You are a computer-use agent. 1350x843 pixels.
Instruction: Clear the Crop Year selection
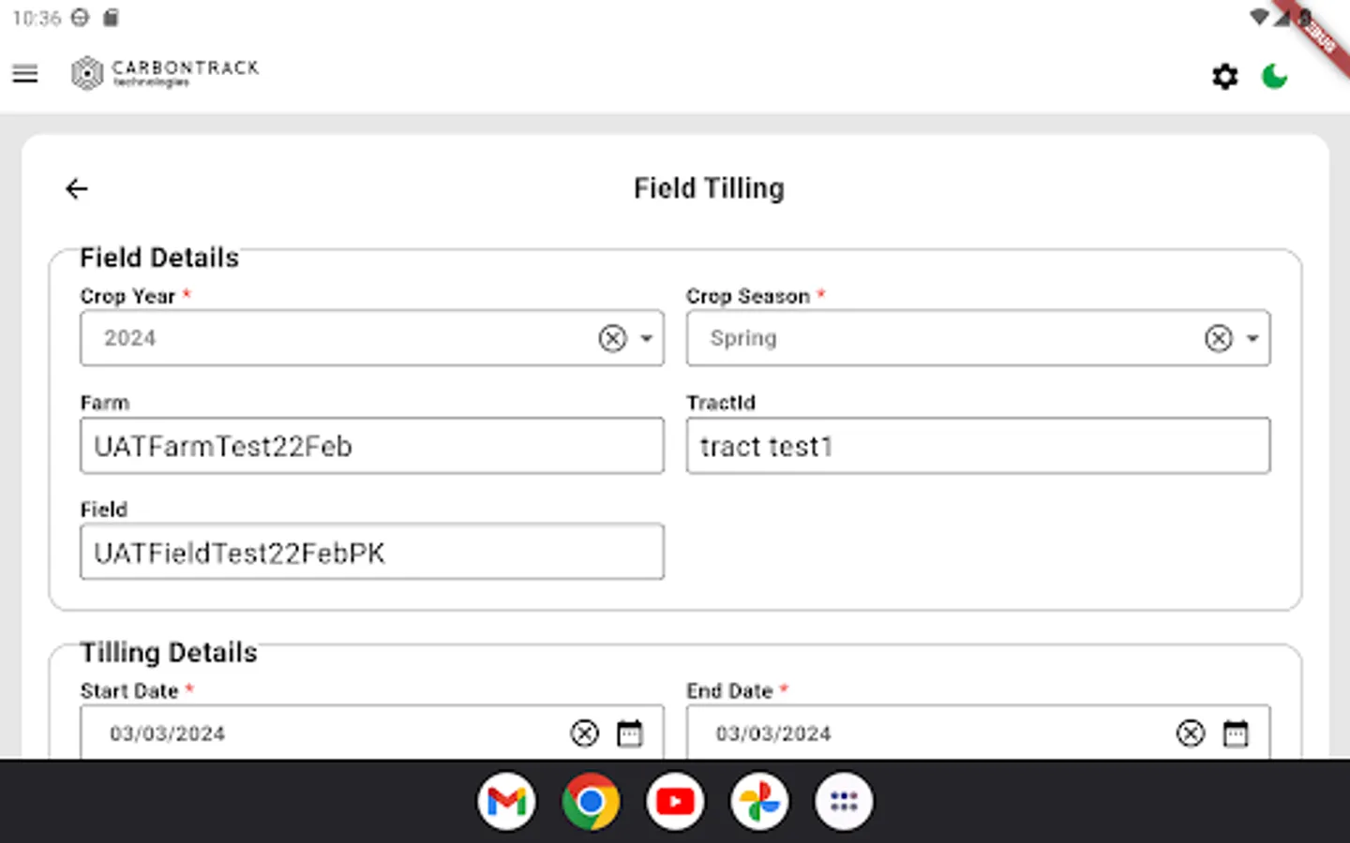612,338
